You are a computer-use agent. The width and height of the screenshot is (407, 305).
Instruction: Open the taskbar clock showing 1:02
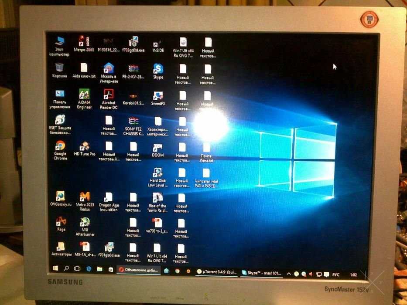tap(353, 274)
